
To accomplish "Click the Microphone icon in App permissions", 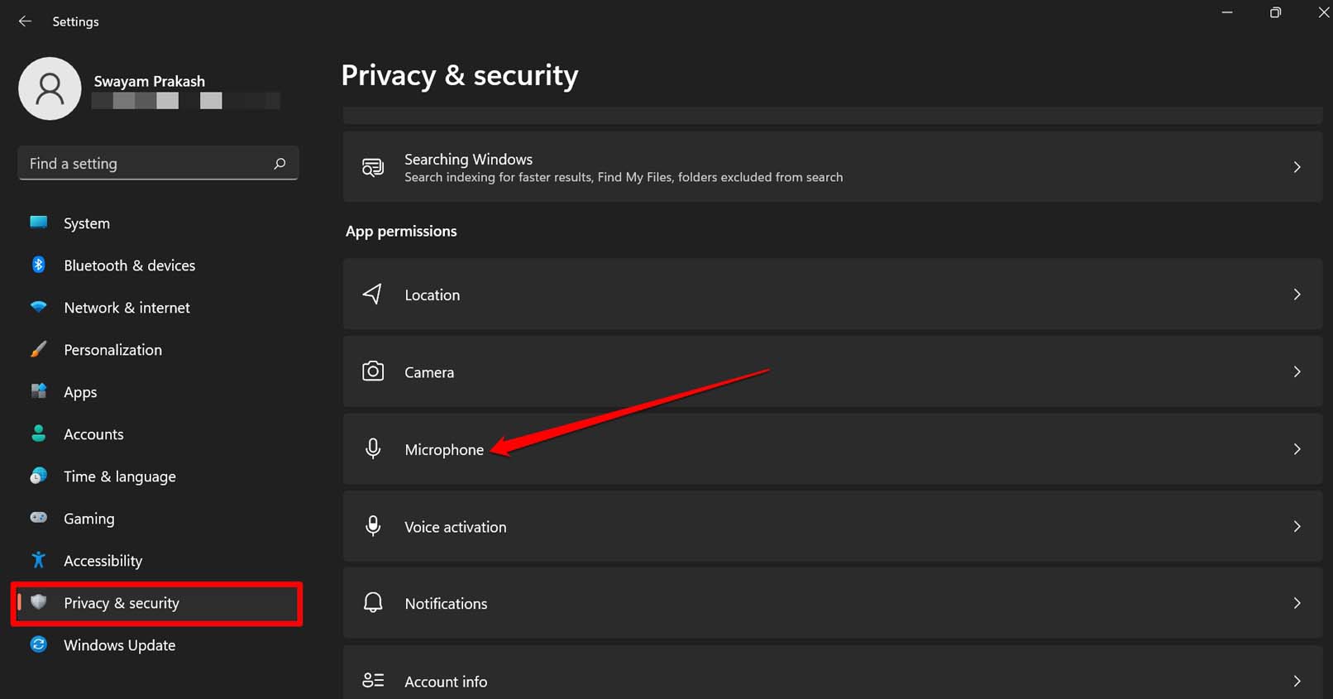I will (x=373, y=449).
